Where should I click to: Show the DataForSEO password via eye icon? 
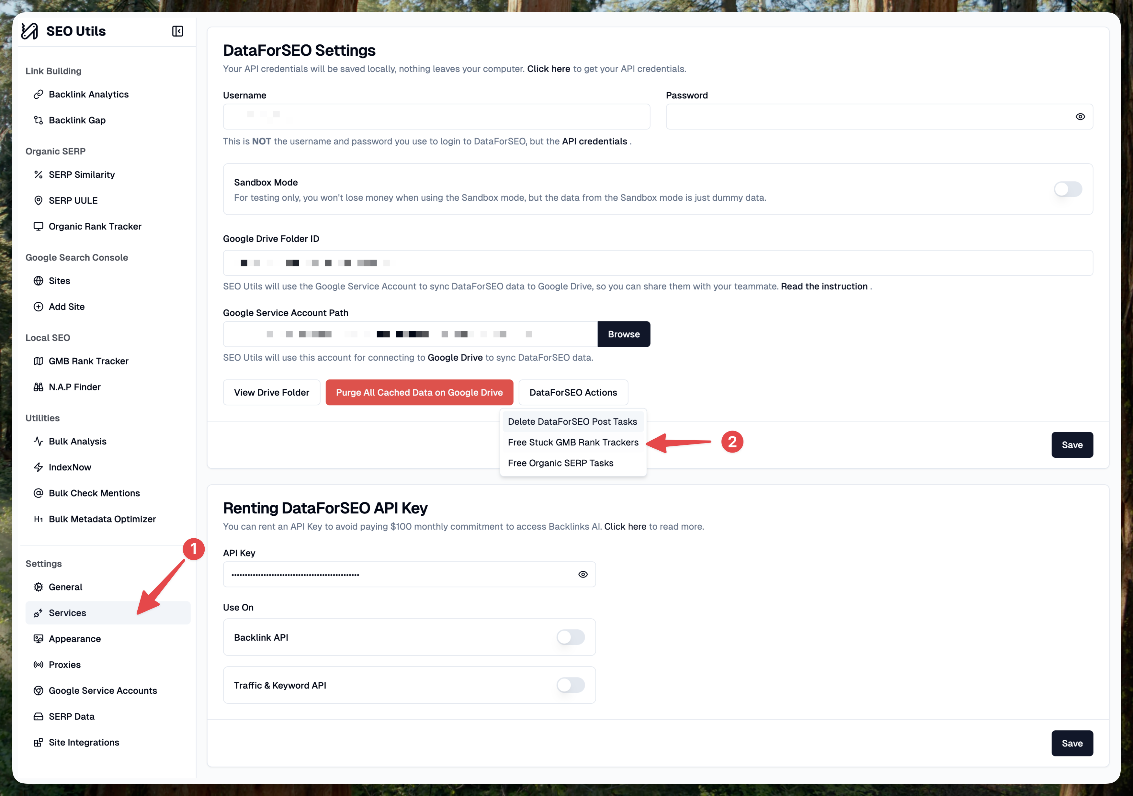click(1080, 117)
